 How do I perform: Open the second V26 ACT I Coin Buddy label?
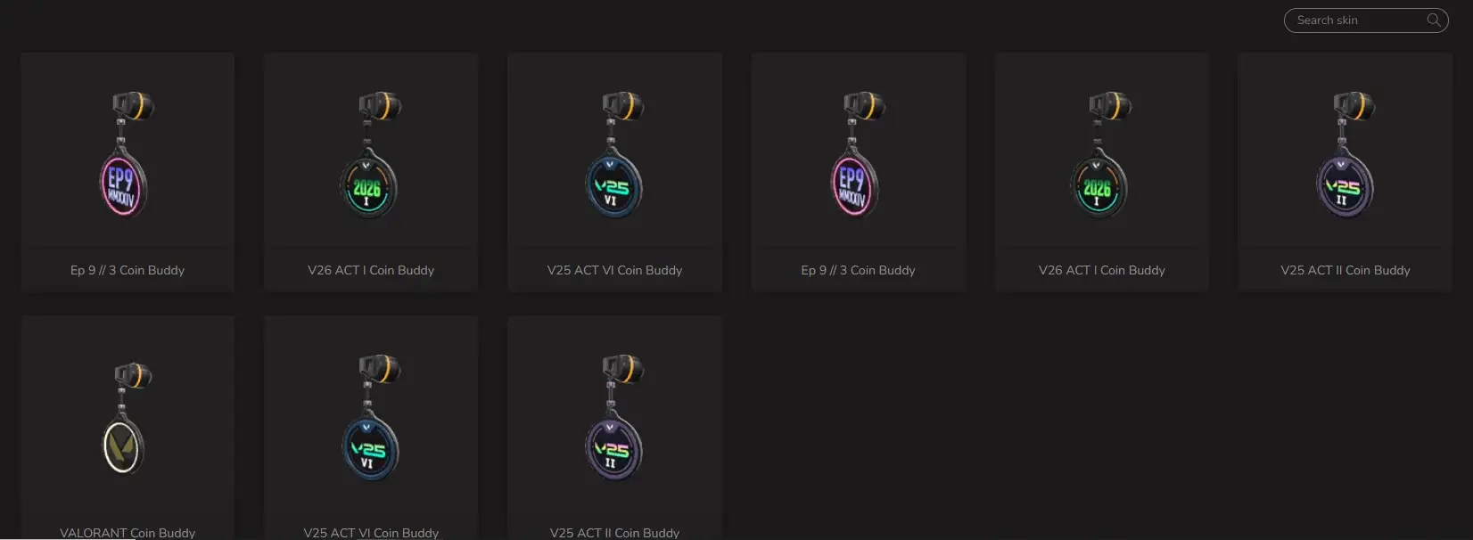1101,270
